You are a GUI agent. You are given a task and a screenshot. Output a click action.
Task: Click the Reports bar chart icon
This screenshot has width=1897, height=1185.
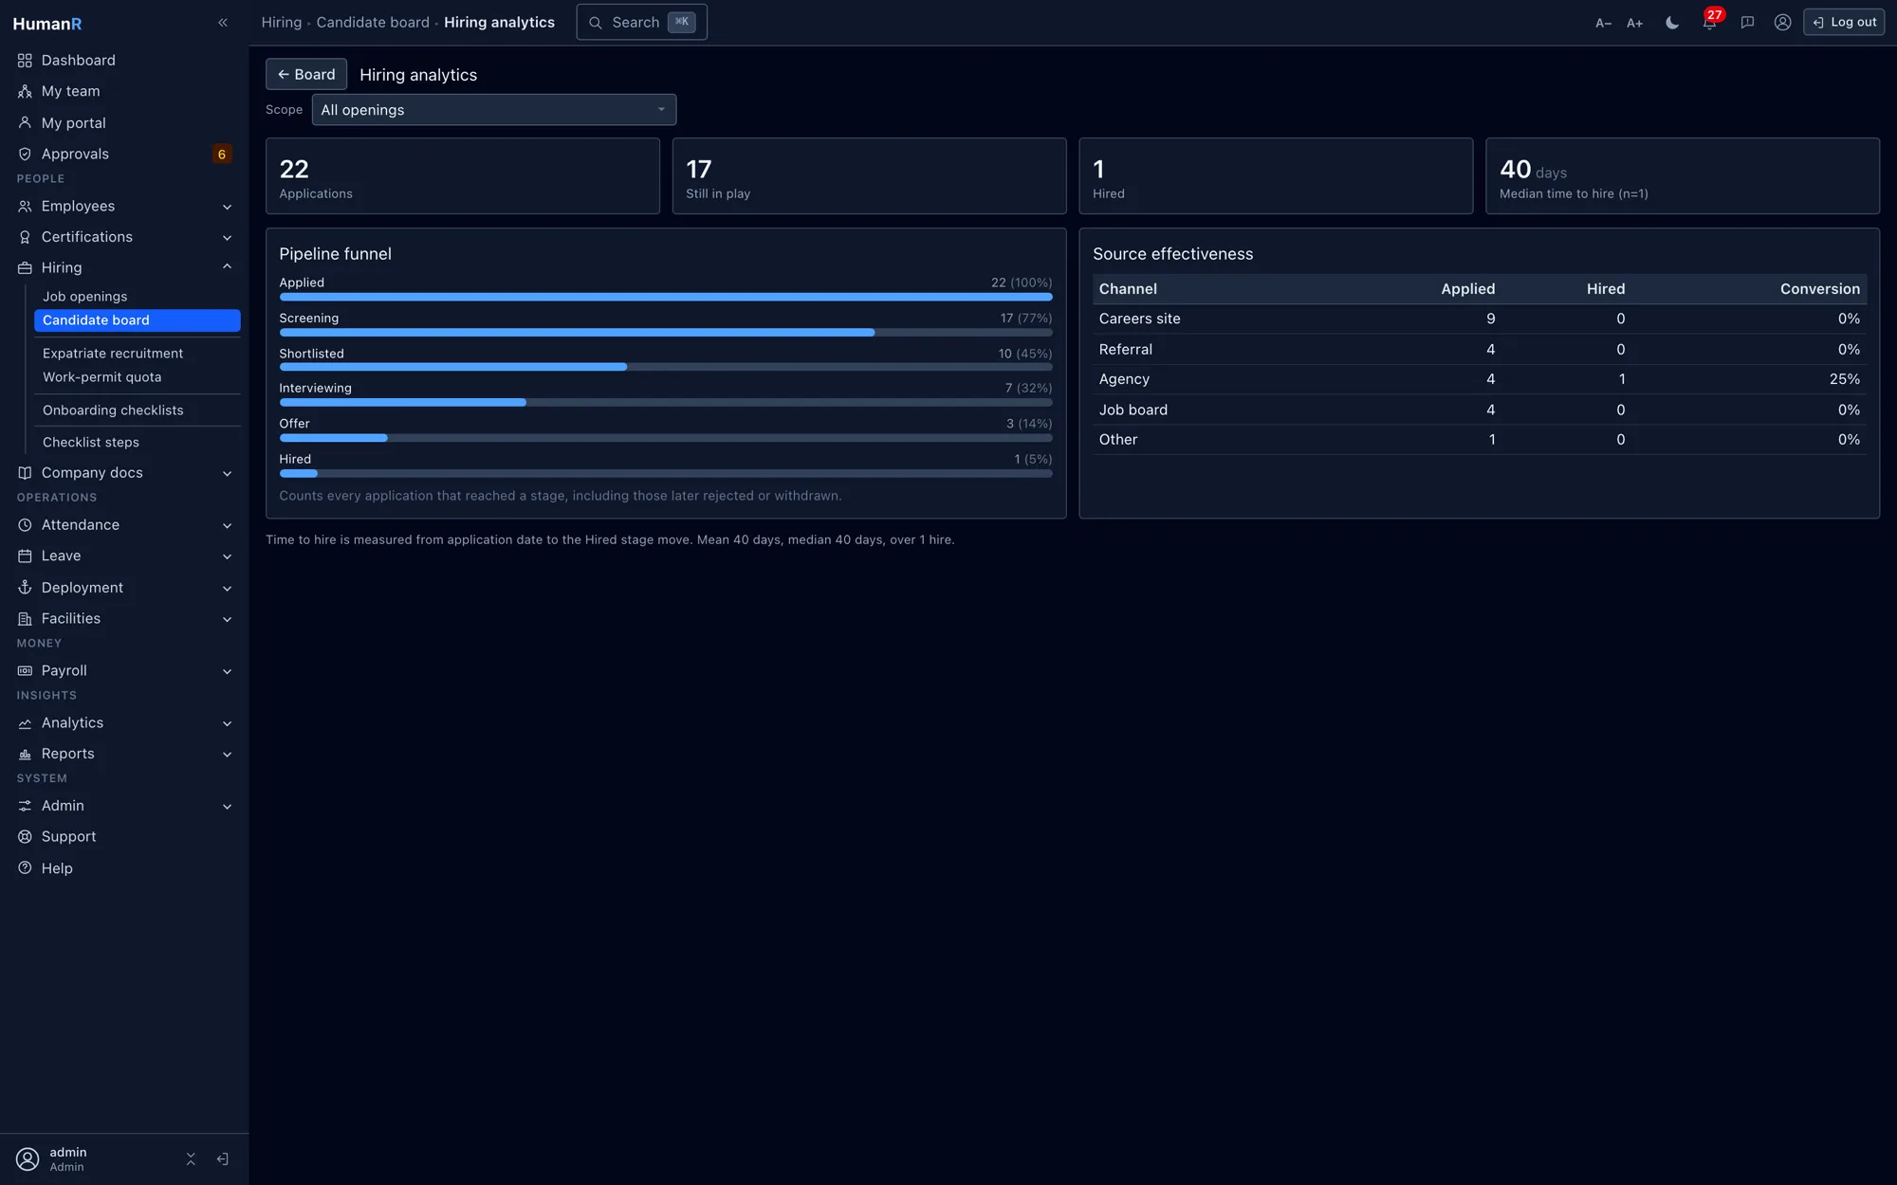click(25, 754)
